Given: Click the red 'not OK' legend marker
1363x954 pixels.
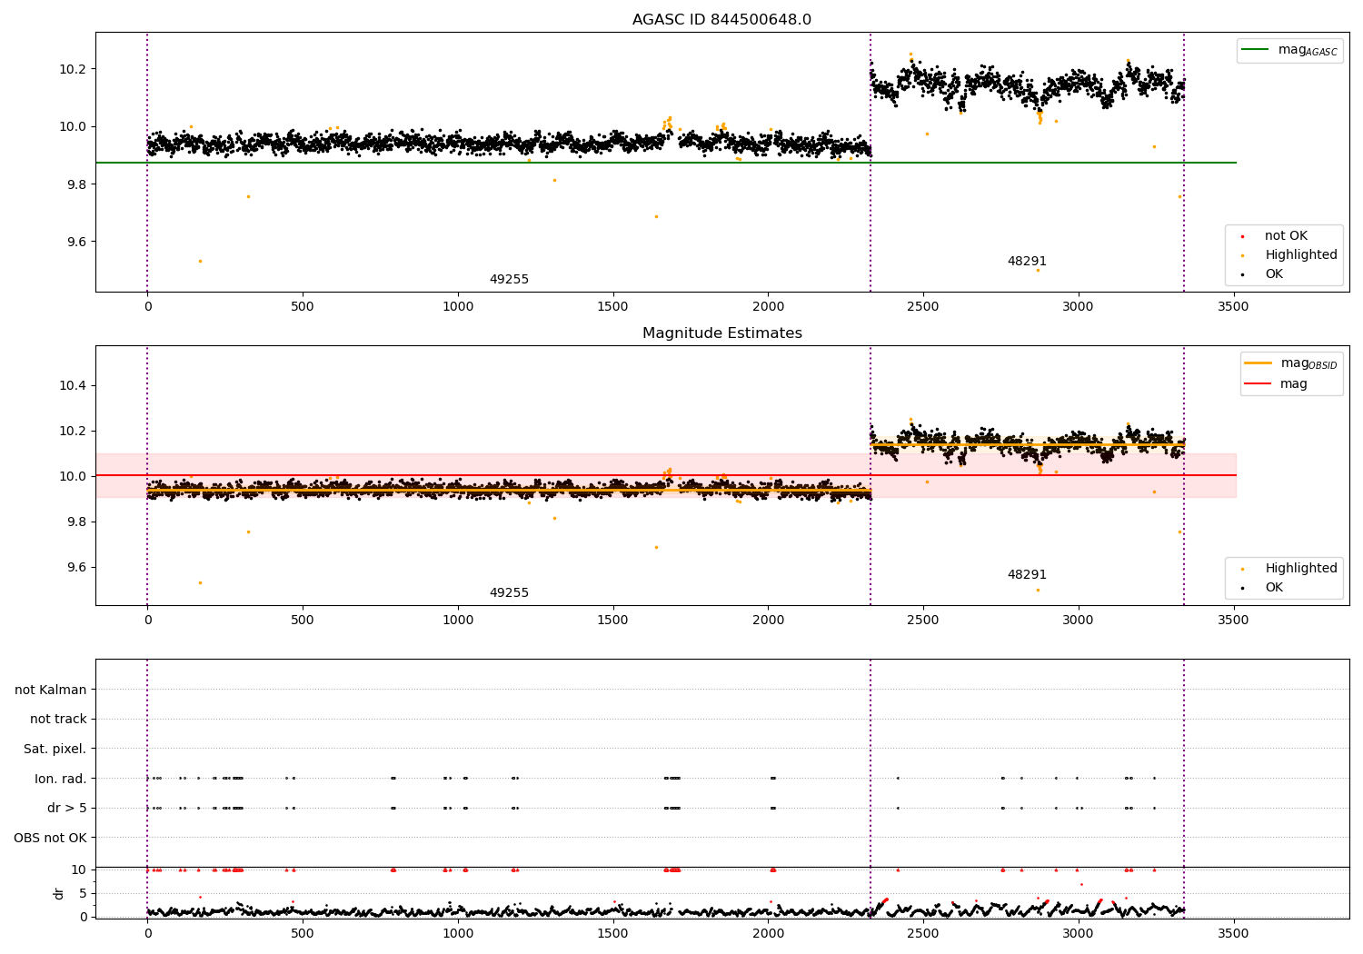Looking at the screenshot, I should (x=1243, y=236).
